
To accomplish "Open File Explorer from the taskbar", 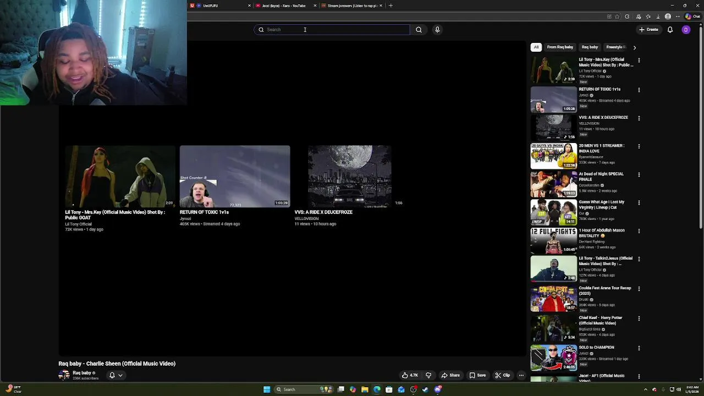I will coord(365,389).
